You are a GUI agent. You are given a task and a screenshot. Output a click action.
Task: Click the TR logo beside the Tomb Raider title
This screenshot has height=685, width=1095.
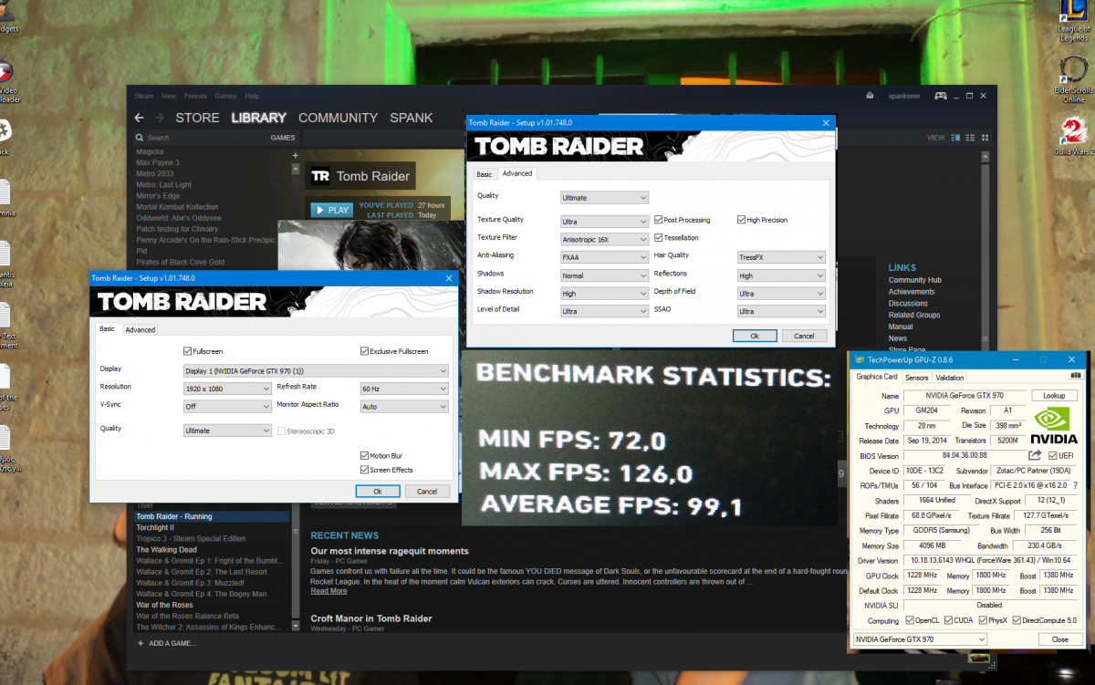(320, 176)
